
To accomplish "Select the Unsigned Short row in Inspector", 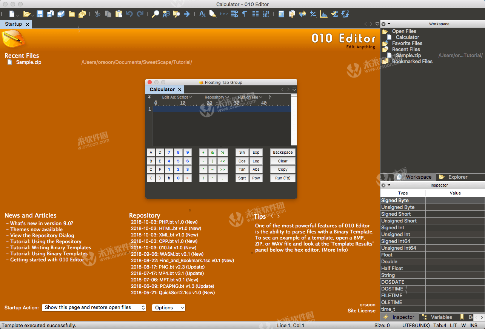I will [x=433, y=221].
